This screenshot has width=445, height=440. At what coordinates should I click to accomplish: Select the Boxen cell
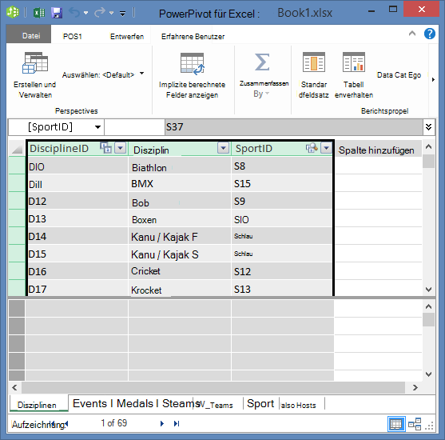[x=180, y=219]
